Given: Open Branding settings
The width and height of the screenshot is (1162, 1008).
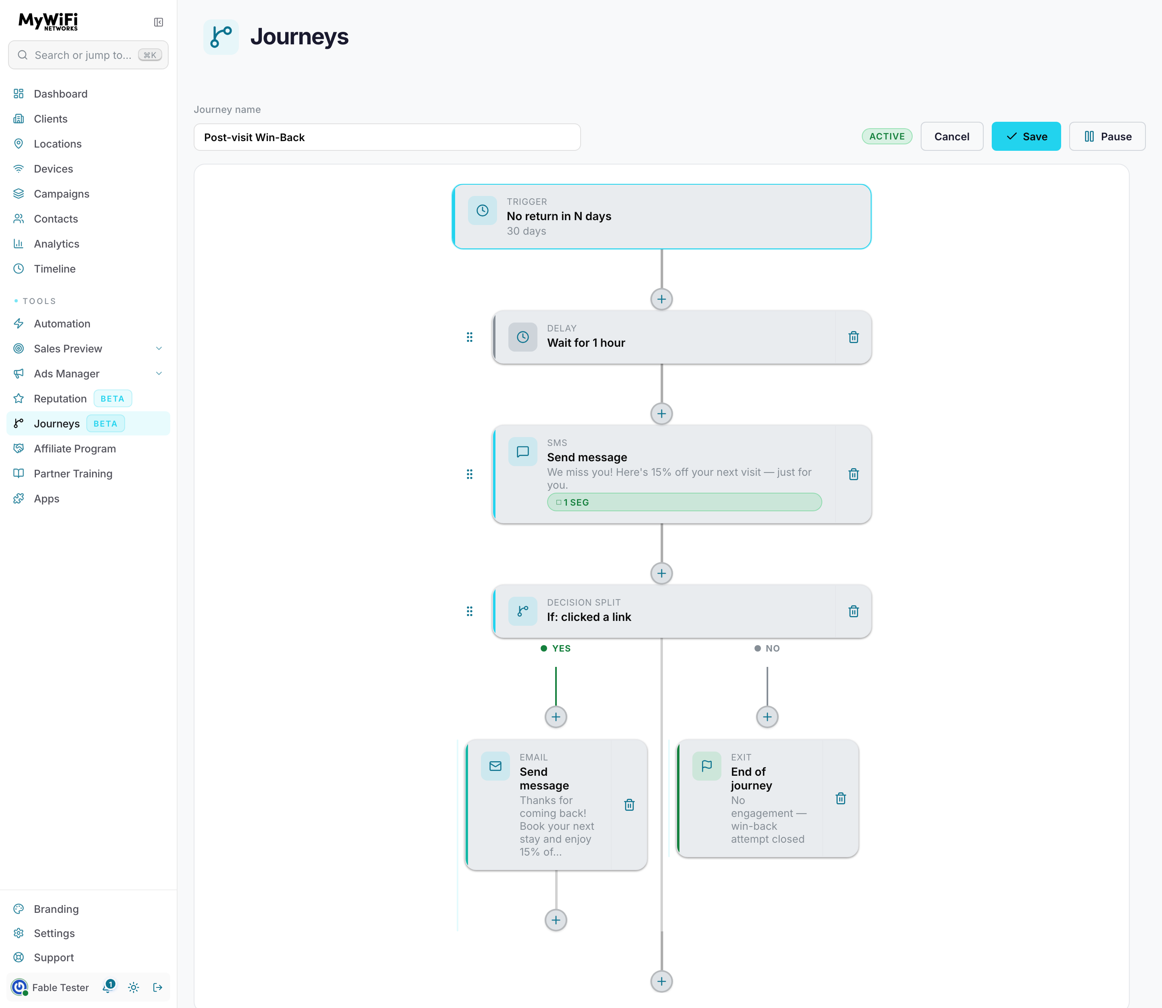Looking at the screenshot, I should [88, 909].
